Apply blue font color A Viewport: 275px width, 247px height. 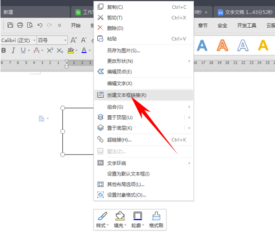(x=84, y=51)
